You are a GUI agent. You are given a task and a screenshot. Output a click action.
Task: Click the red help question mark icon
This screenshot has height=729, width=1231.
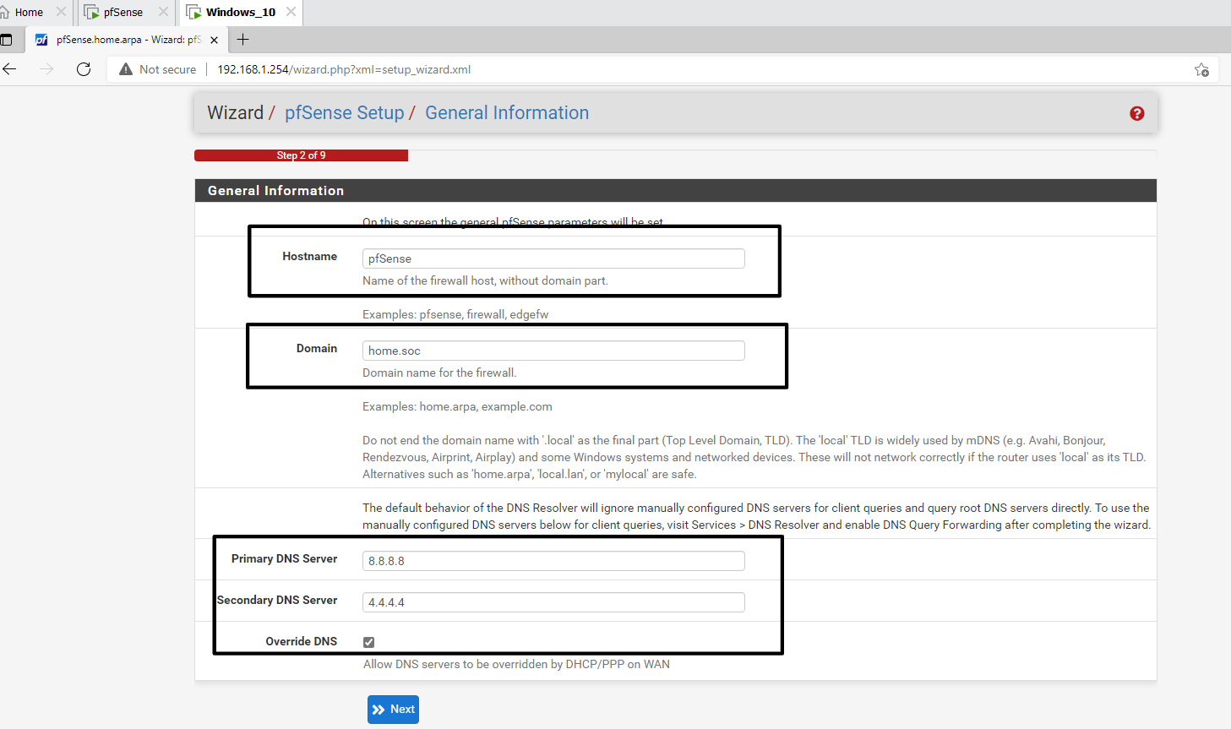[1136, 113]
